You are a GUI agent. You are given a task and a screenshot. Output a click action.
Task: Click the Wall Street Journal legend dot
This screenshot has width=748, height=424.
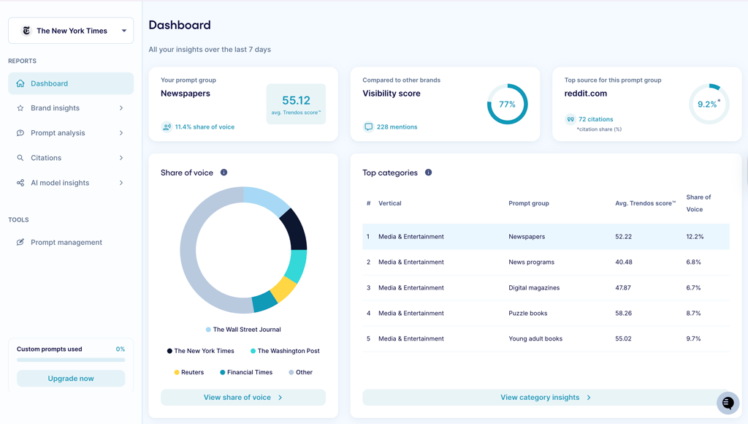[x=208, y=330]
